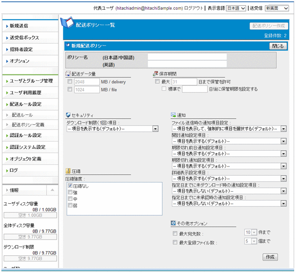The image size is (296, 273).
Task: Open the 最大宛先数 count dropdown showing 10
Action: [x=250, y=232]
